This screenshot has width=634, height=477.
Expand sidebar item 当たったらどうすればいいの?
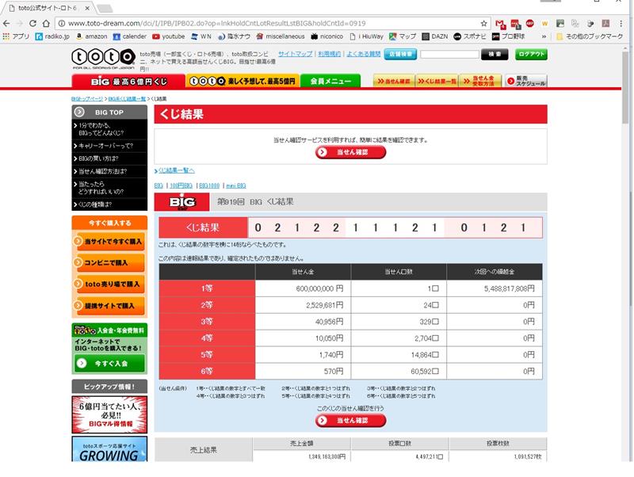tap(109, 188)
